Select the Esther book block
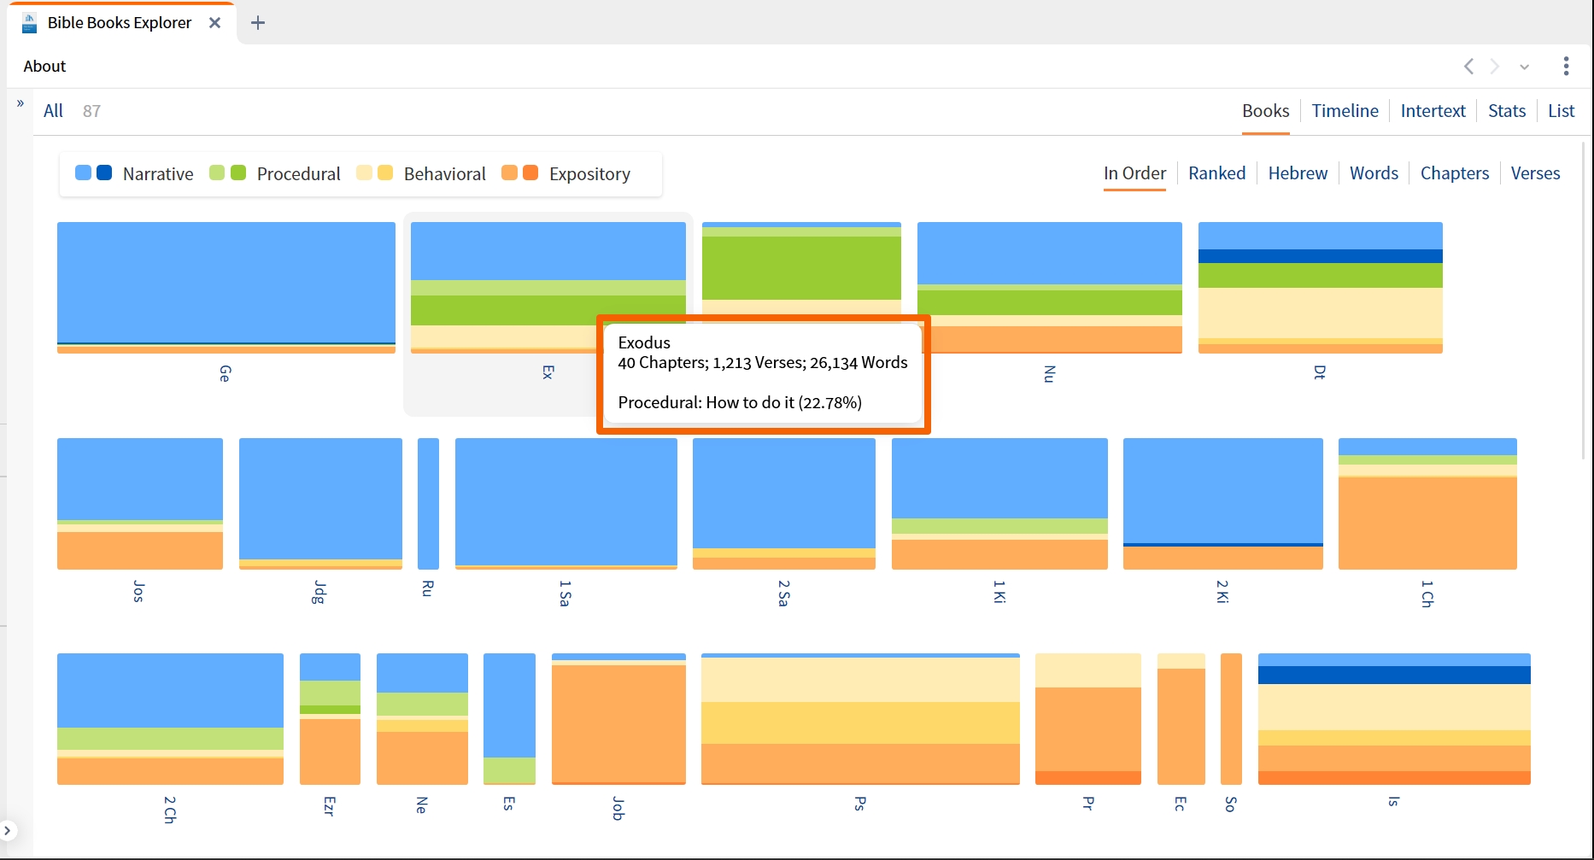This screenshot has width=1594, height=860. [509, 719]
